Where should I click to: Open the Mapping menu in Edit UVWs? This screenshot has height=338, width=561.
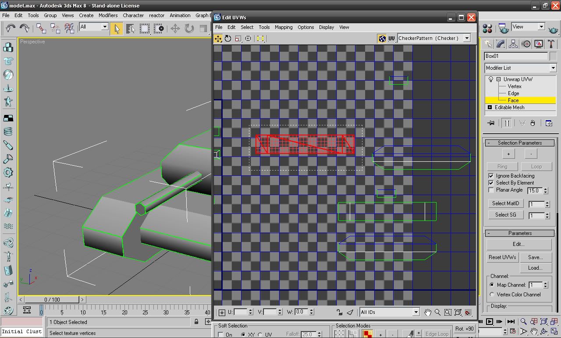click(284, 27)
